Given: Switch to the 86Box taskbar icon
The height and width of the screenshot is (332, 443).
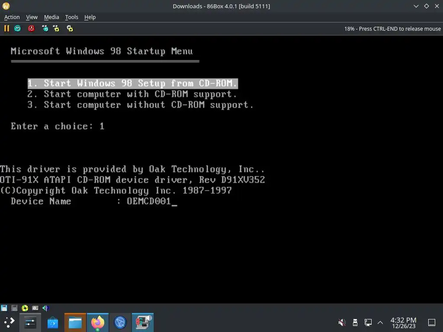Looking at the screenshot, I should pyautogui.click(x=143, y=322).
